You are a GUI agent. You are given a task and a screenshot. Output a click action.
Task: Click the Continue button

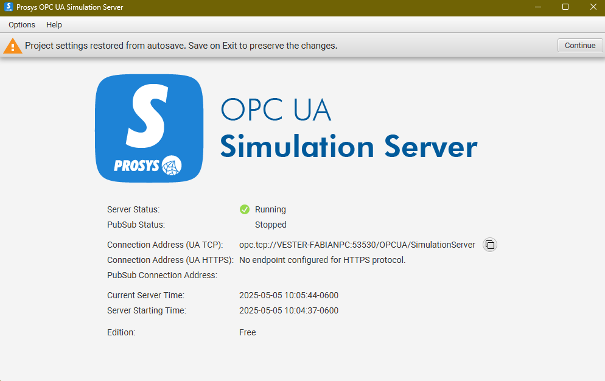pos(580,46)
